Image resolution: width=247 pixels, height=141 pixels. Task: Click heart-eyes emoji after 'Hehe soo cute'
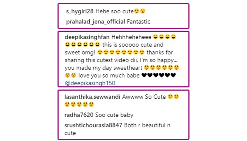tap(137, 11)
